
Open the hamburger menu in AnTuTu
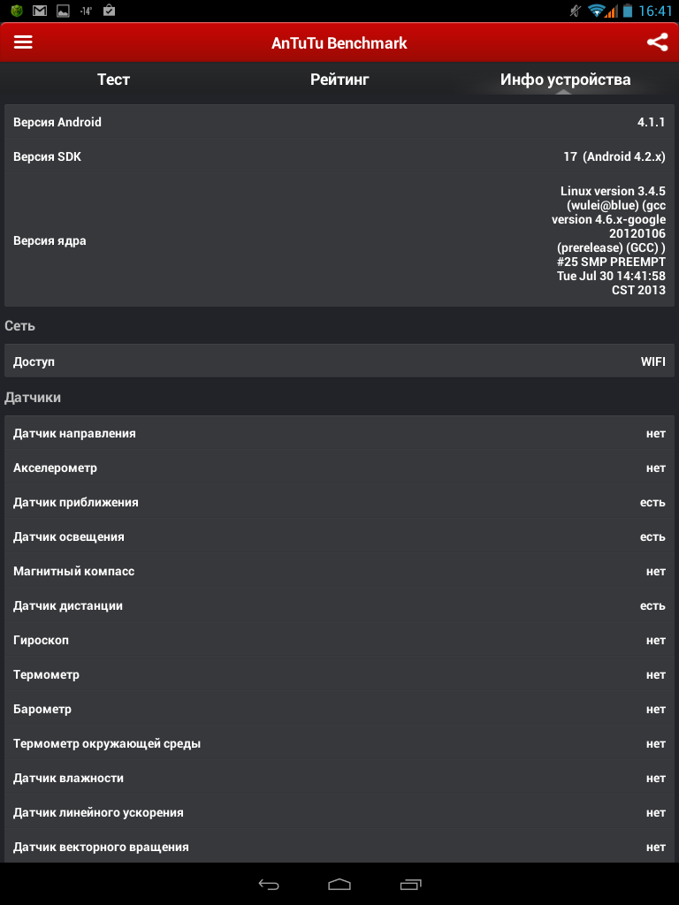(23, 42)
